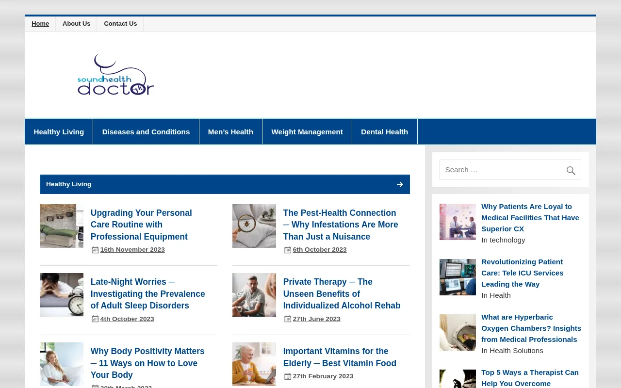Click the Sound Health Doctor logo
This screenshot has height=388, width=621.
tap(115, 74)
